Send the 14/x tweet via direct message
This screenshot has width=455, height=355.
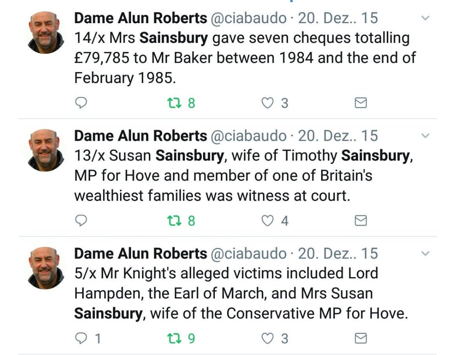361,103
